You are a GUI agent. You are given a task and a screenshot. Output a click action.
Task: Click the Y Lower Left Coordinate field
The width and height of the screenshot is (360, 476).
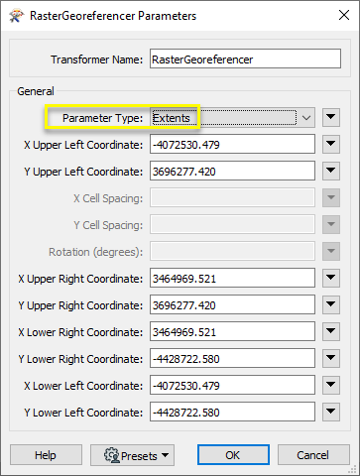[x=232, y=412]
